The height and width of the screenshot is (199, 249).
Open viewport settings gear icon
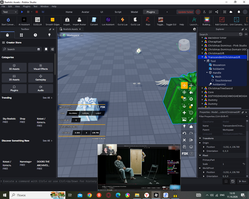tap(195, 29)
